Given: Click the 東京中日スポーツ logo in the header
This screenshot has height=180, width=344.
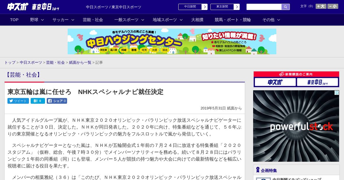Looking at the screenshot, I should tap(46, 7).
